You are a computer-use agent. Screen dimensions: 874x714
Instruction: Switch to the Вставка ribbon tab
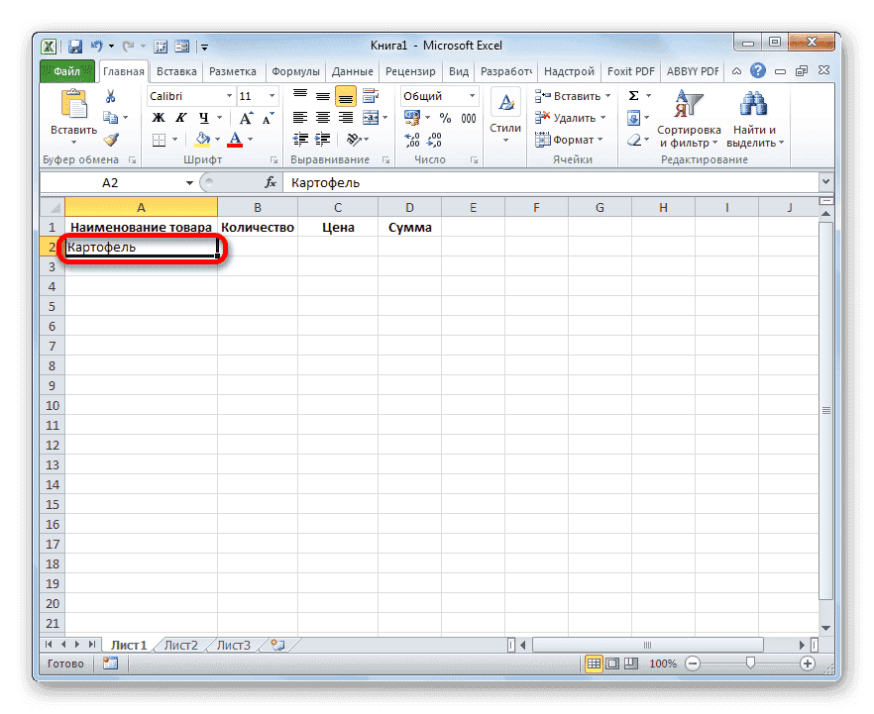(x=175, y=70)
